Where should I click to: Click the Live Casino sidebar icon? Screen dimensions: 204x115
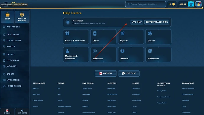pos(4,60)
